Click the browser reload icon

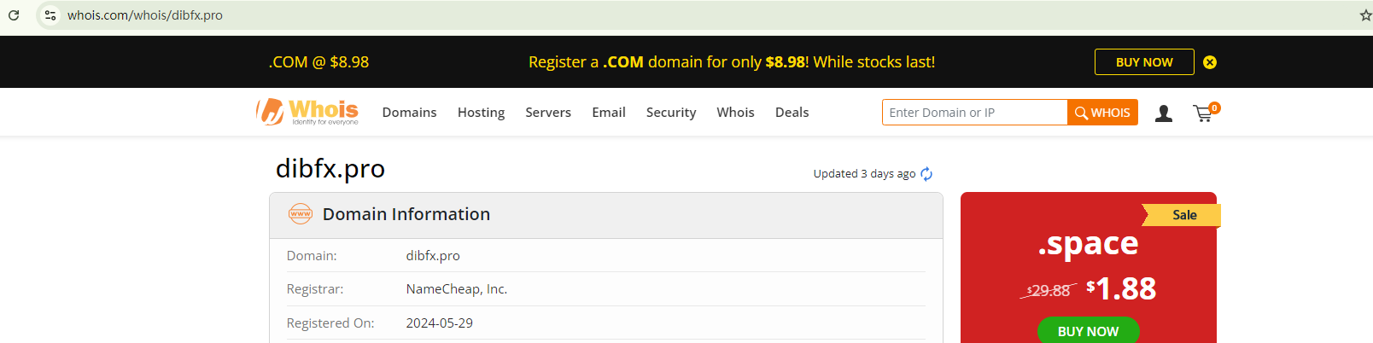[14, 15]
